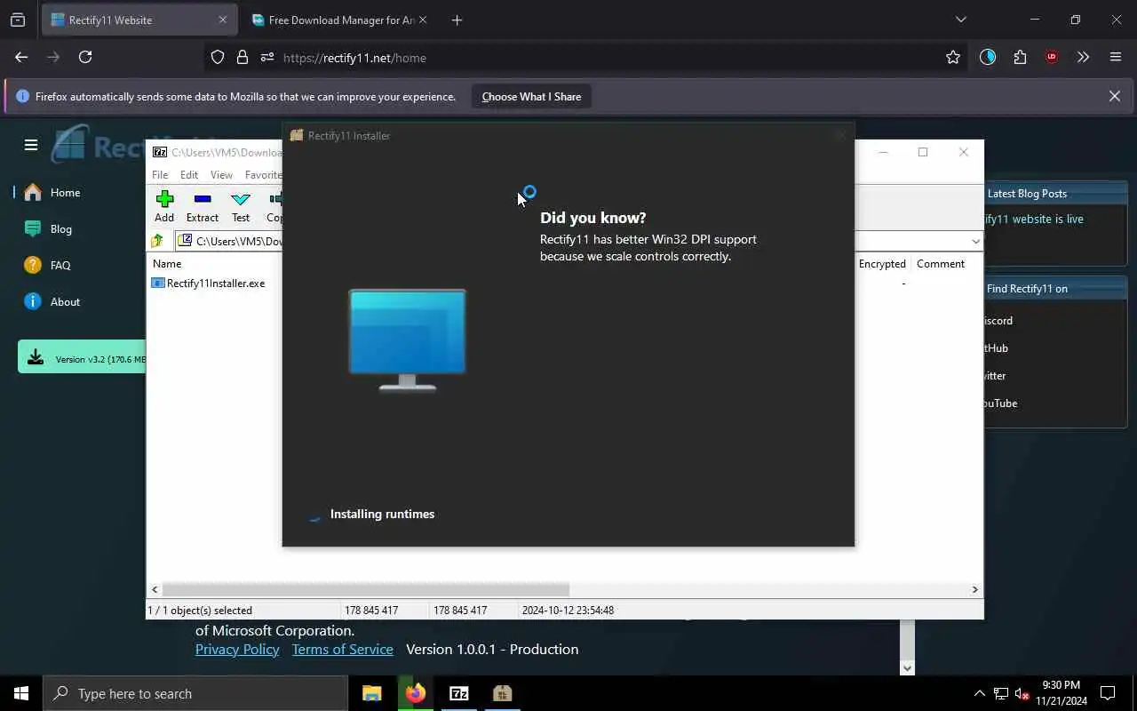Open the Rectify11 YouTube link
The image size is (1137, 711).
1001,403
